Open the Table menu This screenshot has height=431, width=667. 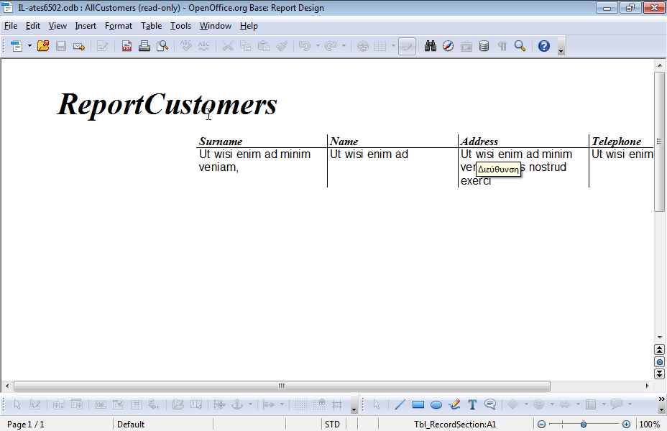point(151,26)
